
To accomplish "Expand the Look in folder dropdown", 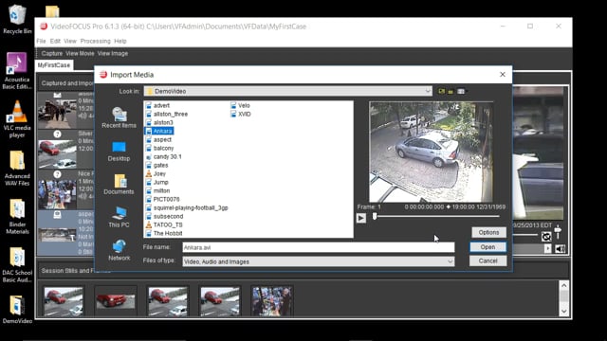I will tap(428, 91).
